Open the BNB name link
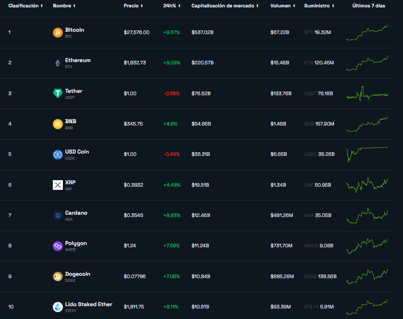This screenshot has height=319, width=403. [71, 121]
